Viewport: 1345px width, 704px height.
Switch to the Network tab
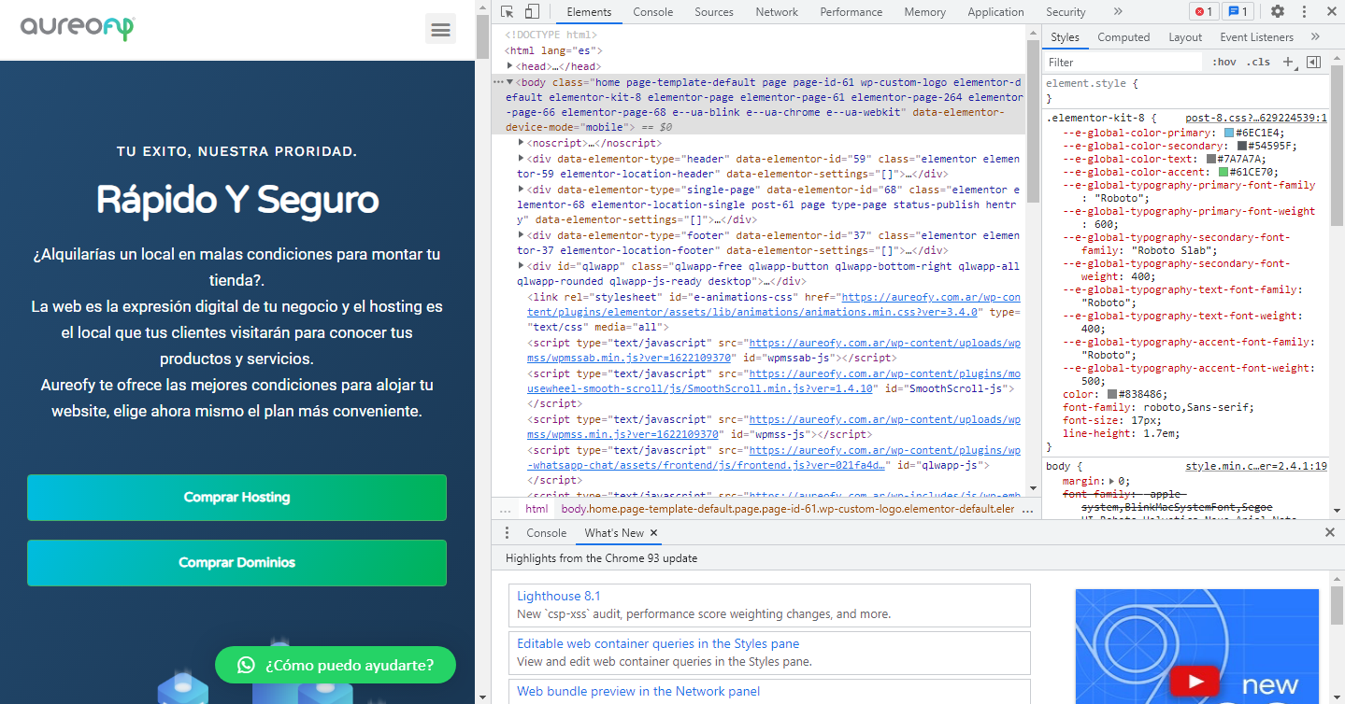tap(777, 12)
